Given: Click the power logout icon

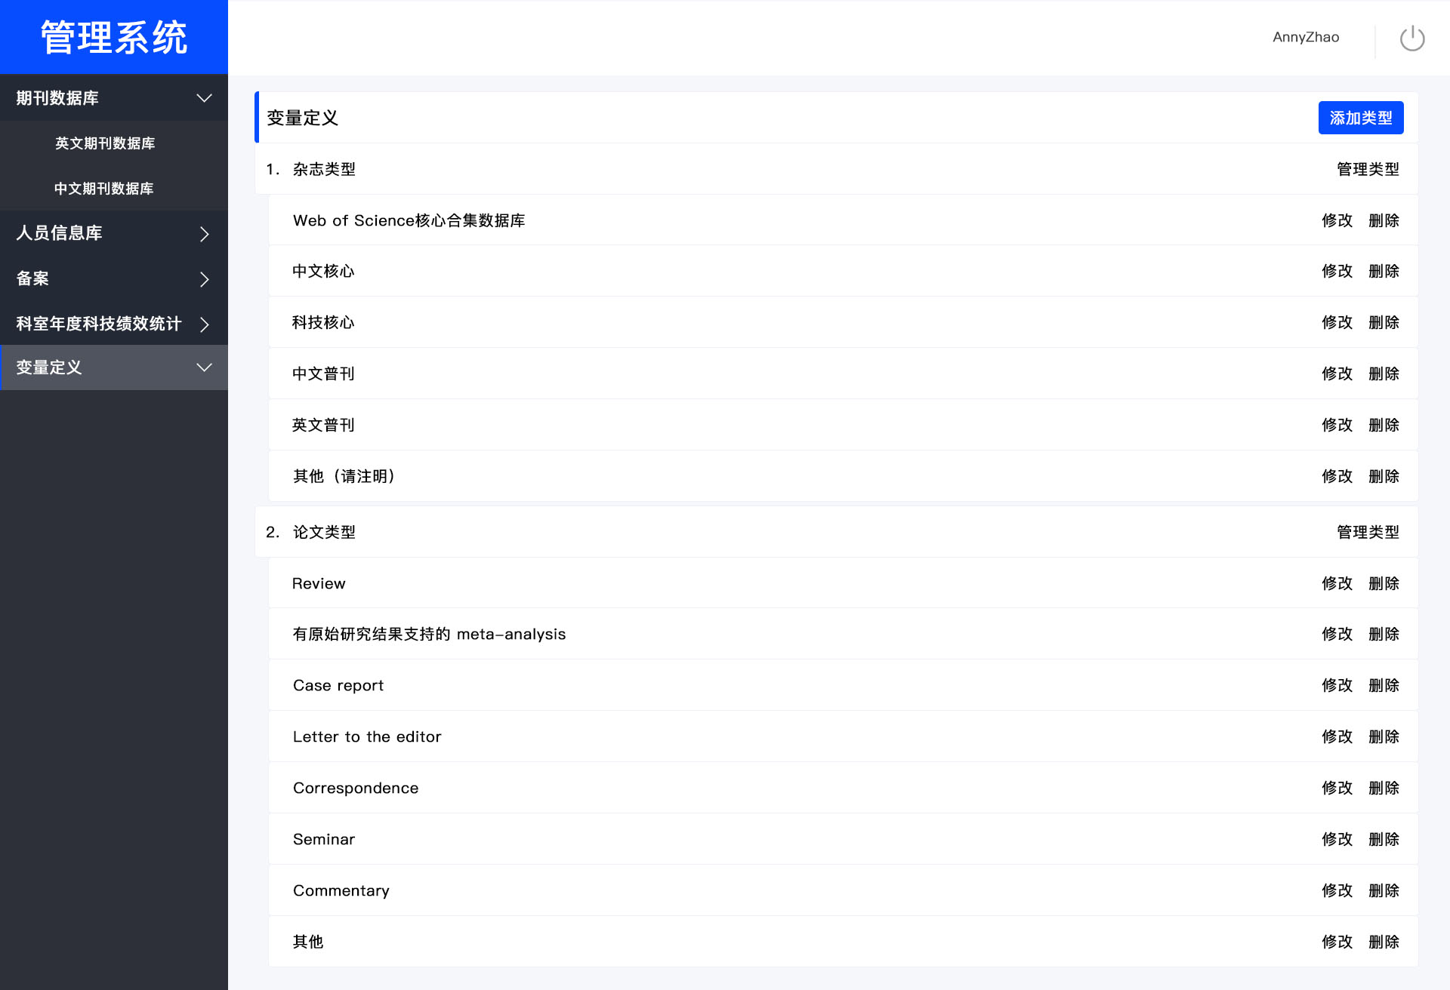Looking at the screenshot, I should (x=1411, y=38).
